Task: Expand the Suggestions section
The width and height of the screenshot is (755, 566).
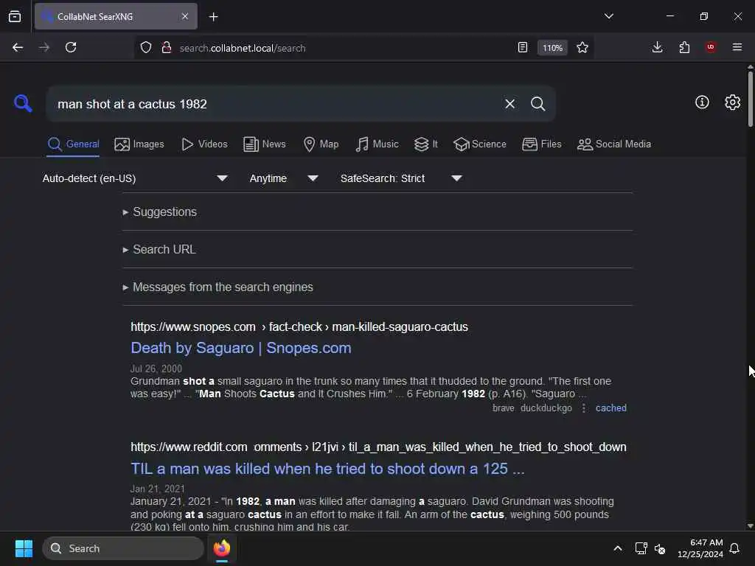Action: tap(160, 212)
